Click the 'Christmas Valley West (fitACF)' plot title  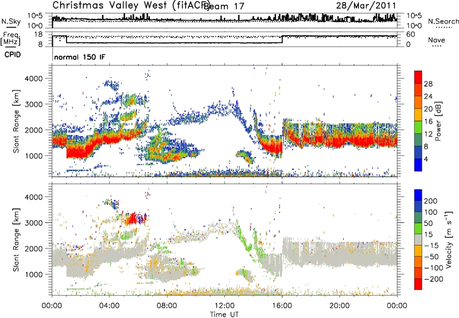(x=131, y=5)
